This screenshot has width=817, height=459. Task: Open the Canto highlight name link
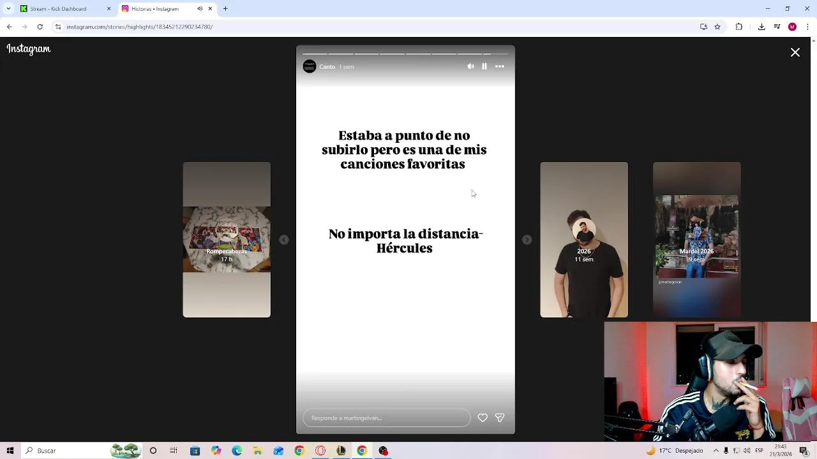click(327, 67)
